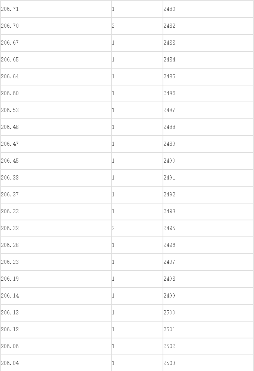Image resolution: width=254 pixels, height=371 pixels.
Task: Click count cell 2 in the 206.32 row
Action: pyautogui.click(x=137, y=228)
